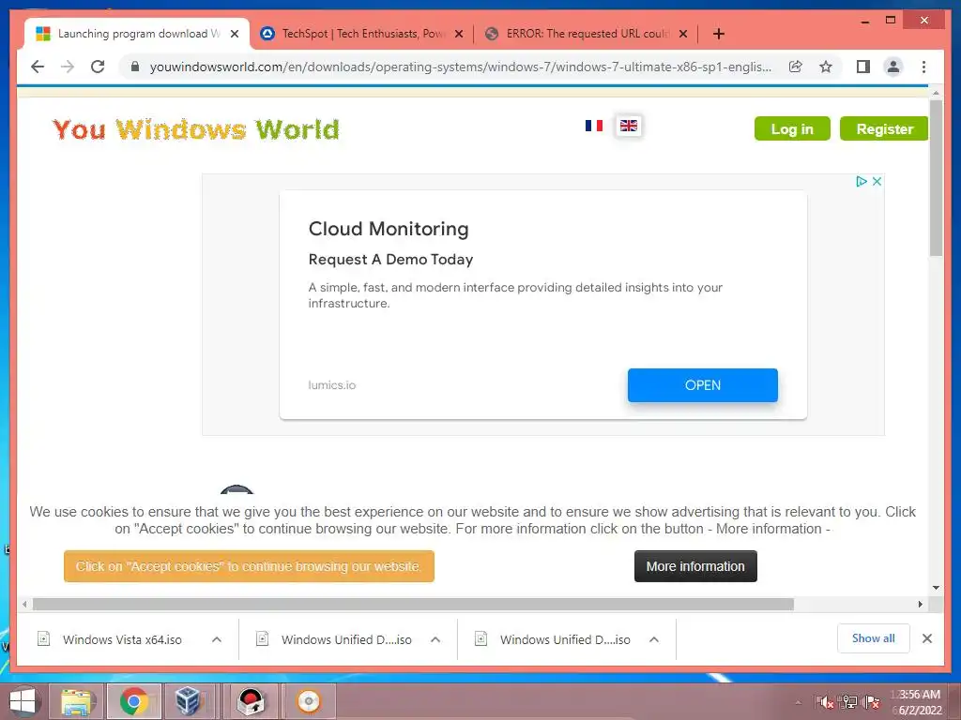Click the orange disc taskbar icon
The height and width of the screenshot is (720, 961).
point(309,701)
